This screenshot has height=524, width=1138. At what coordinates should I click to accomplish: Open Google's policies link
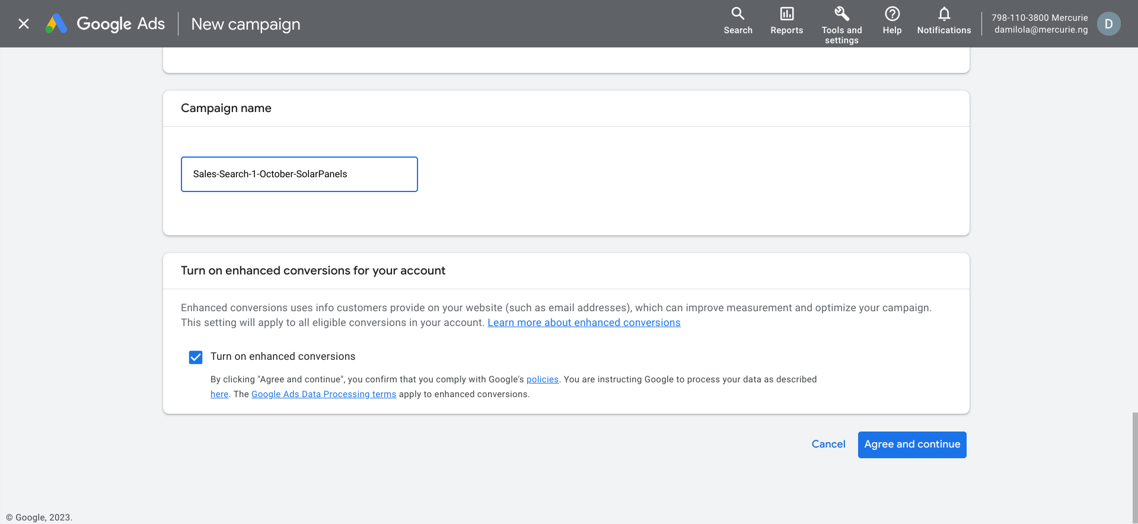542,379
